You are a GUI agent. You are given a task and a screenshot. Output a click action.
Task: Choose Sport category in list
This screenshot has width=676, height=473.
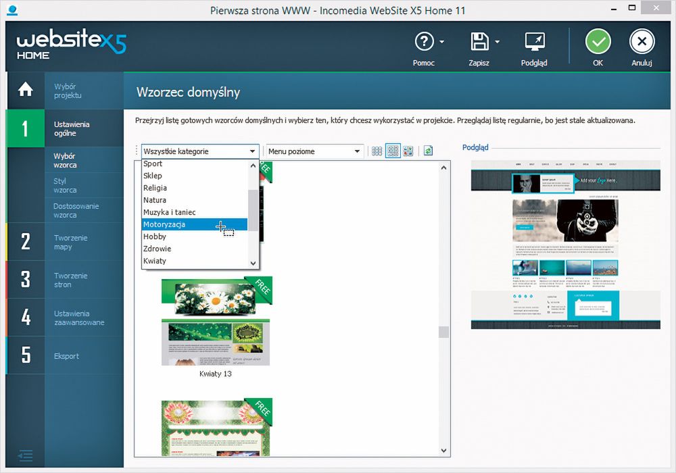[x=195, y=164]
